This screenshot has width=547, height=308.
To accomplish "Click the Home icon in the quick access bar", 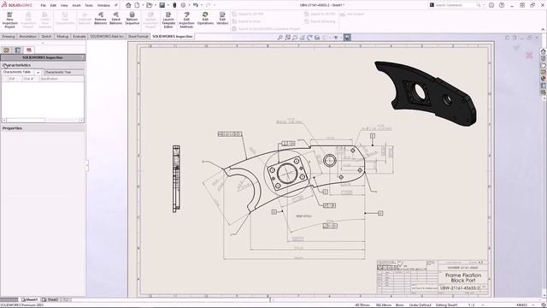I will [x=128, y=5].
